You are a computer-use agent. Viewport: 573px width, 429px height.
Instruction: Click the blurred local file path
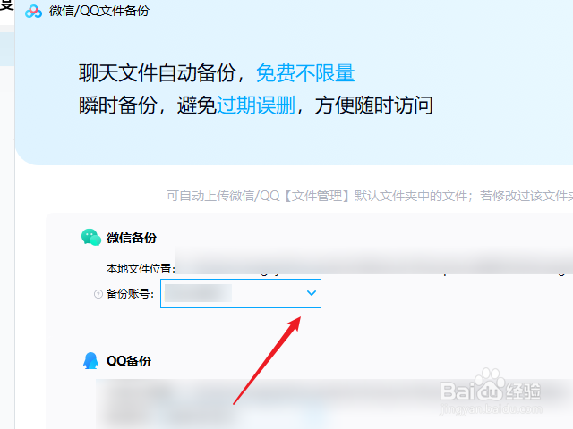pos(373,261)
